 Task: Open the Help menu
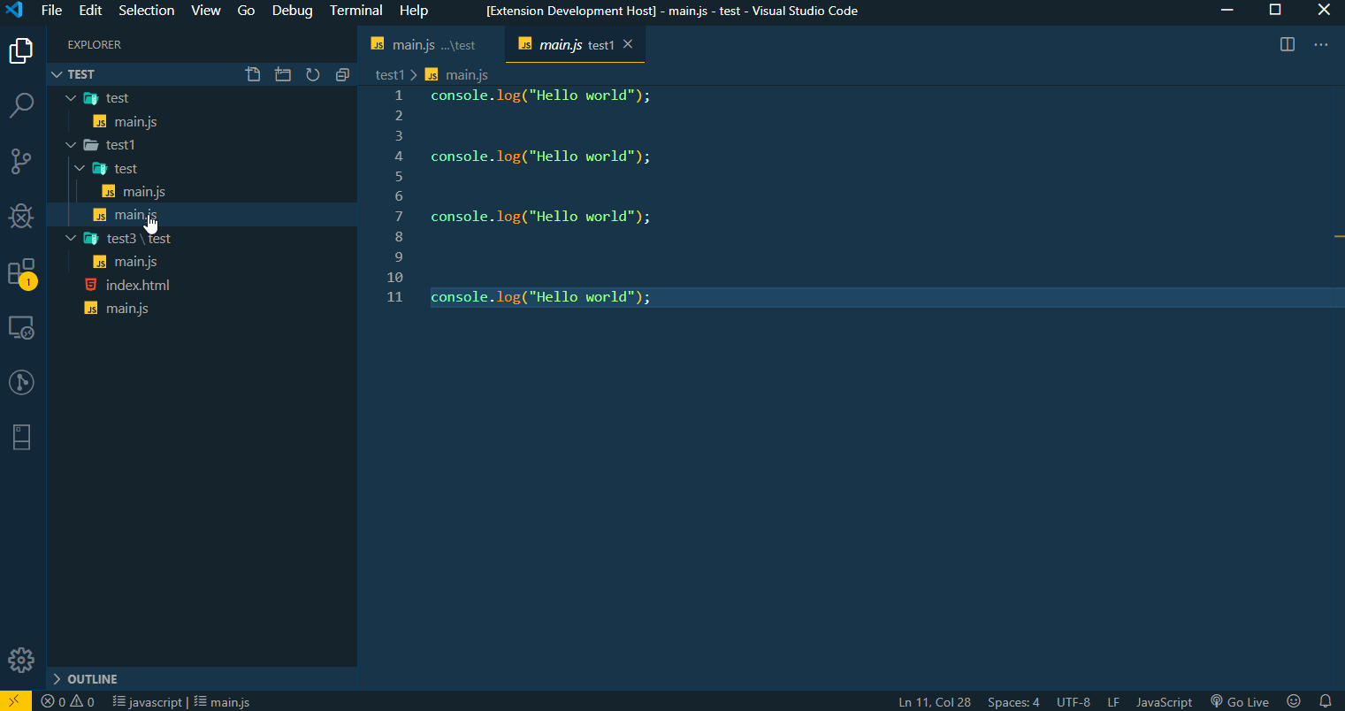click(414, 11)
